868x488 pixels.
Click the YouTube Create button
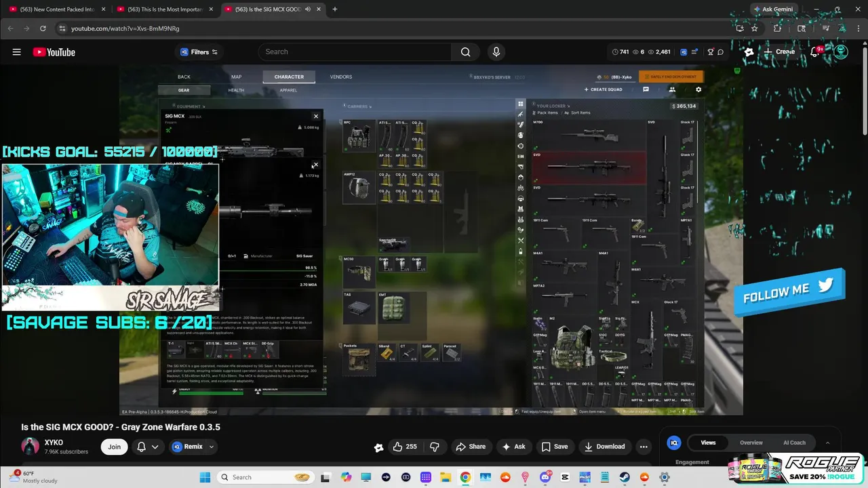tap(779, 52)
